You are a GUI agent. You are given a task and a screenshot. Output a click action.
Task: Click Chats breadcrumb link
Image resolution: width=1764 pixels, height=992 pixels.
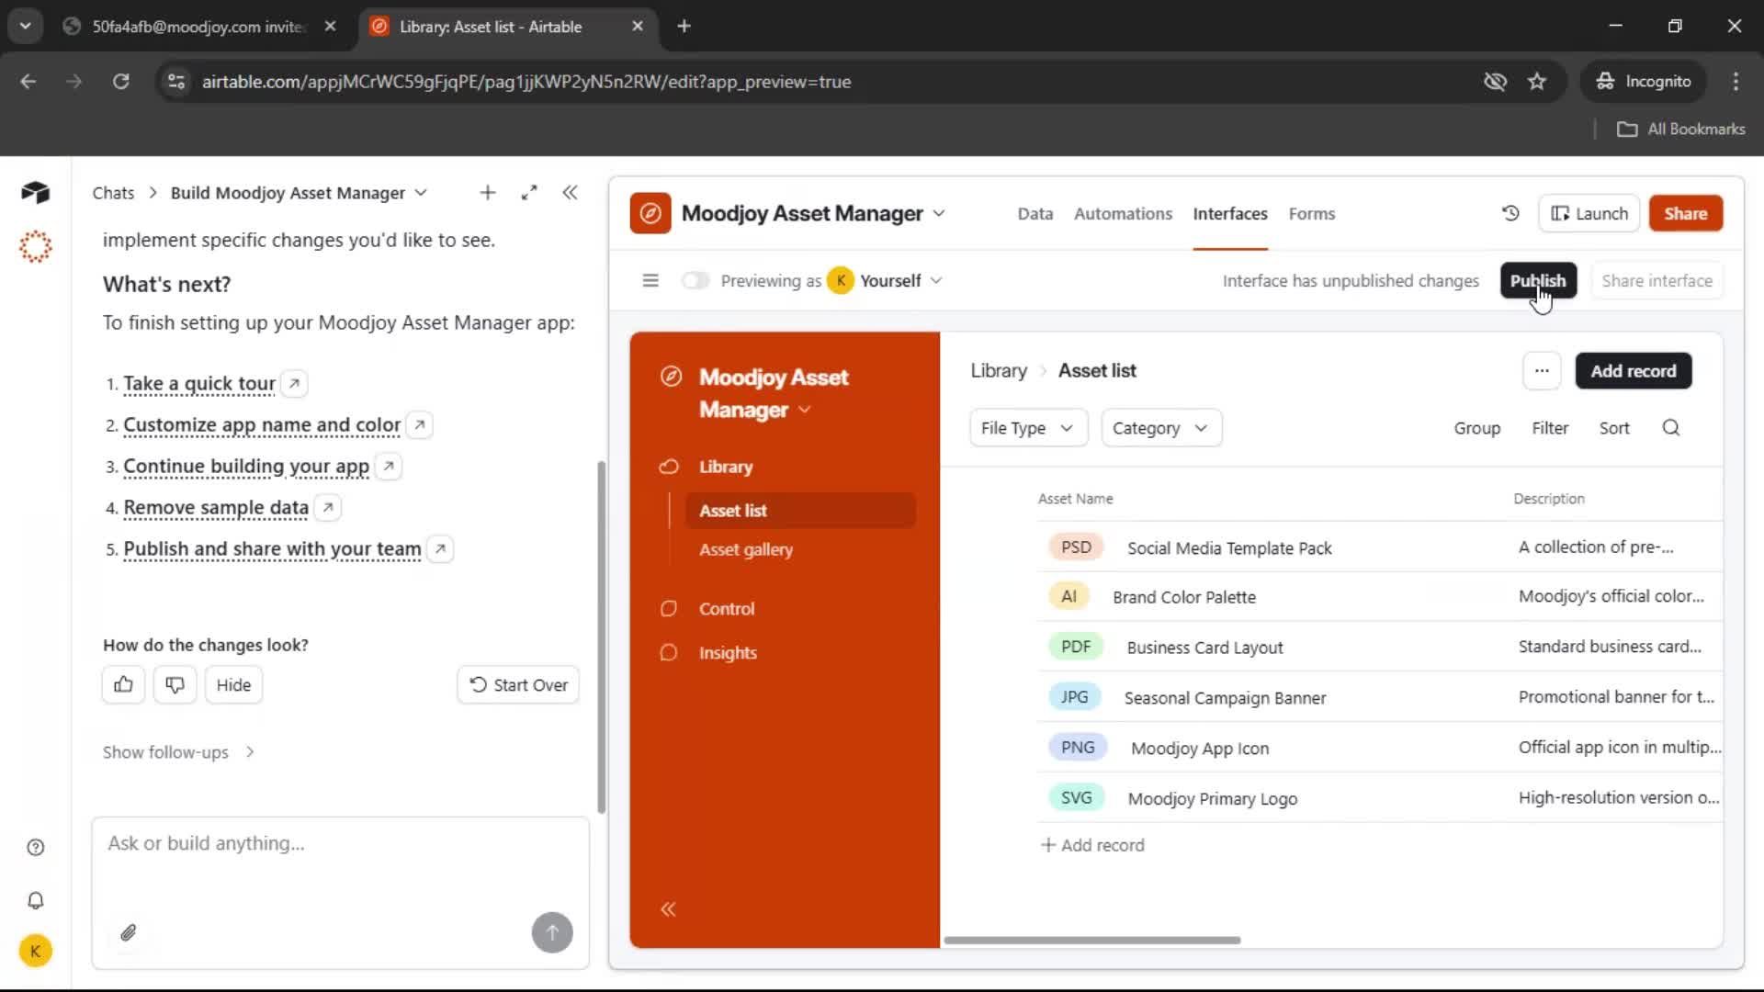113,193
